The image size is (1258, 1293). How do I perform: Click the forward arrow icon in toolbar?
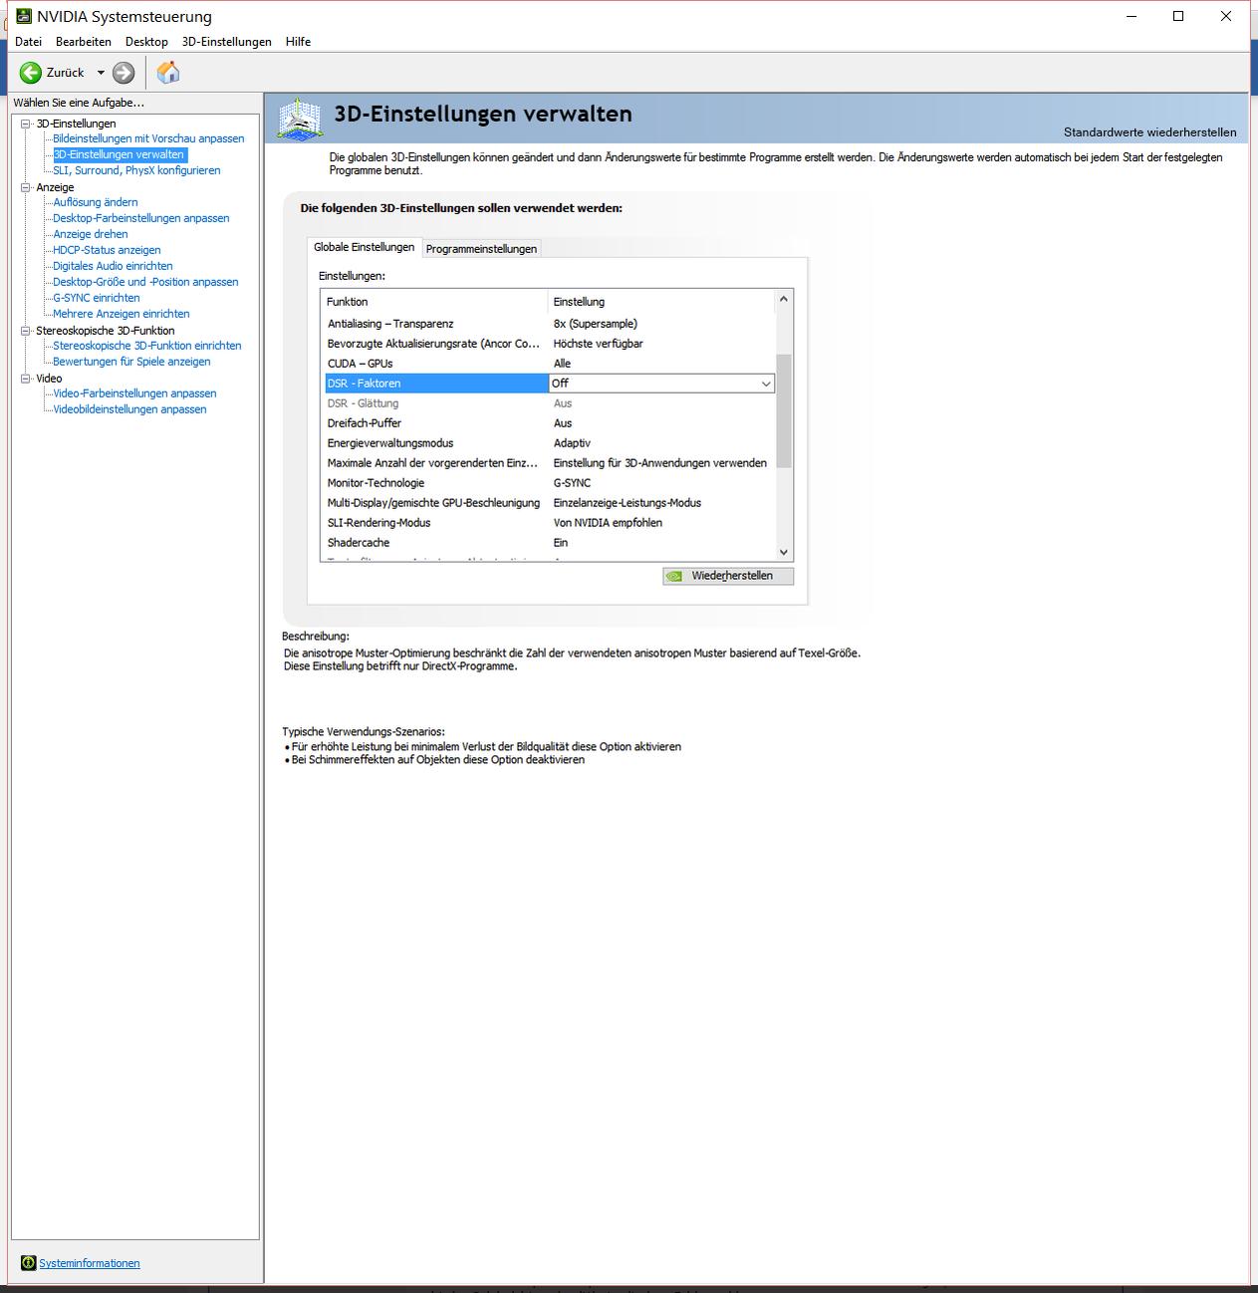tap(124, 73)
